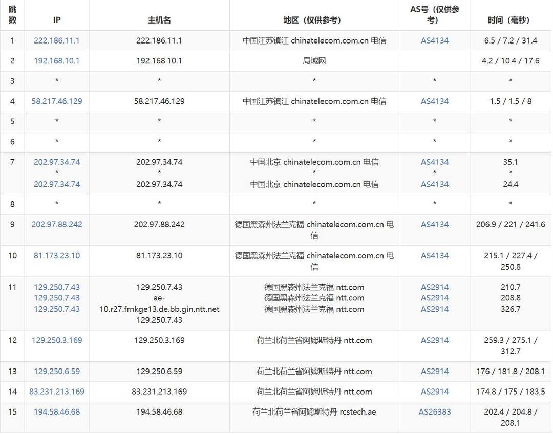Open the IP link 129.250.6.59
553x434 pixels.
tap(56, 371)
